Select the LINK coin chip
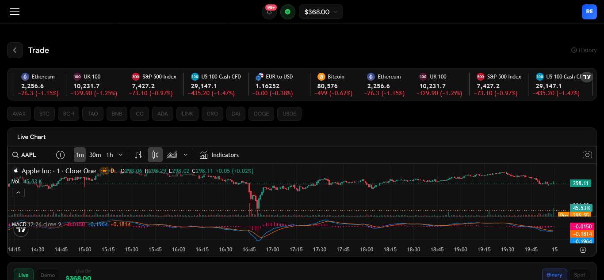Screen dimensions: 604x280 click(187, 114)
